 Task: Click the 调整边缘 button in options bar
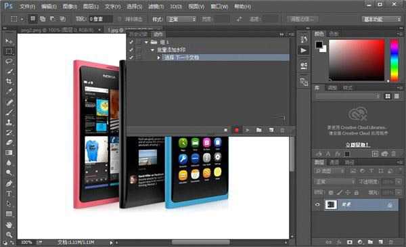(x=302, y=19)
